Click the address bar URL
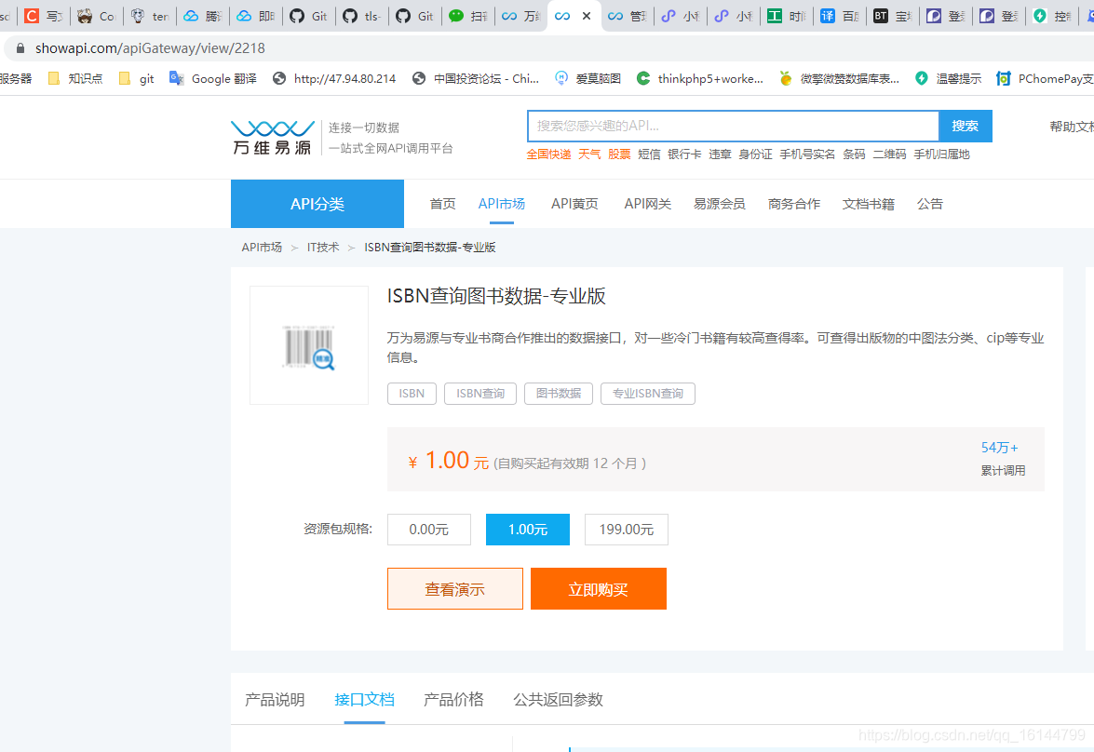 pos(150,48)
